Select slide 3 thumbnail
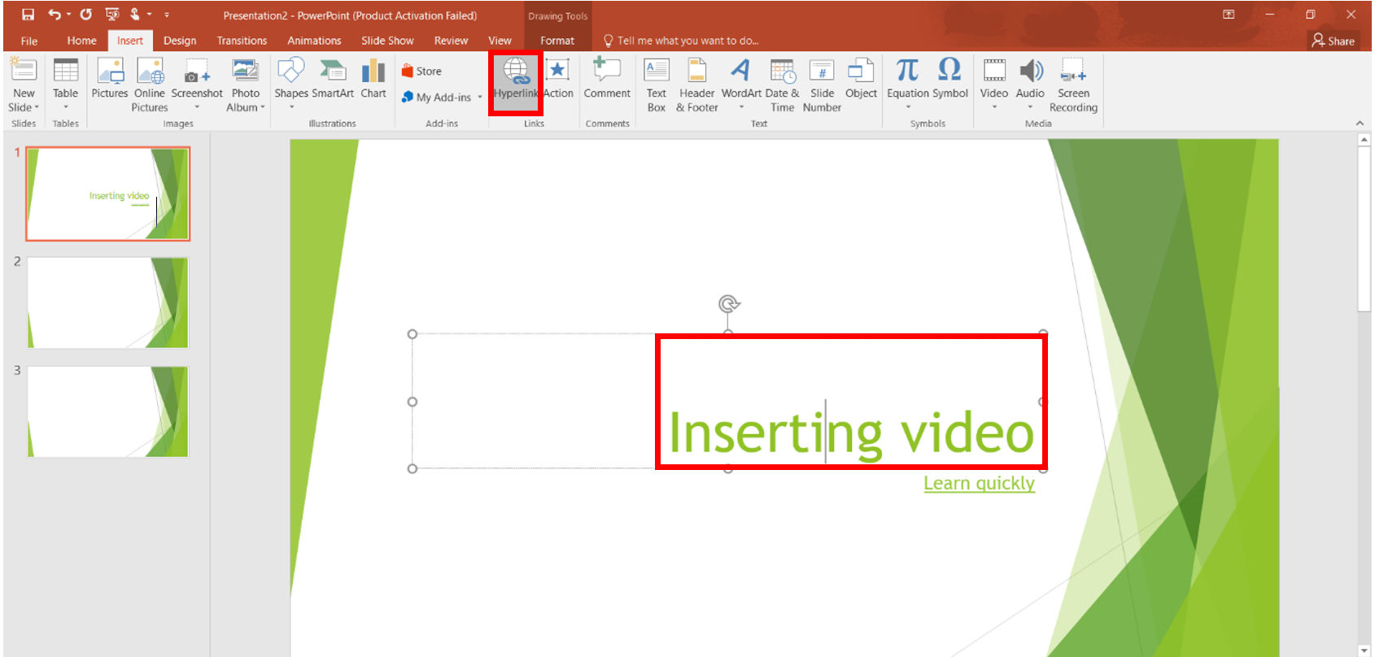The image size is (1375, 657). 108,411
